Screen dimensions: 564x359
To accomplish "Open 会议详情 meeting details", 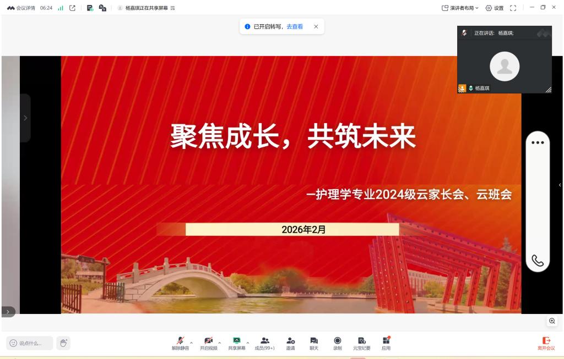I will pos(21,8).
